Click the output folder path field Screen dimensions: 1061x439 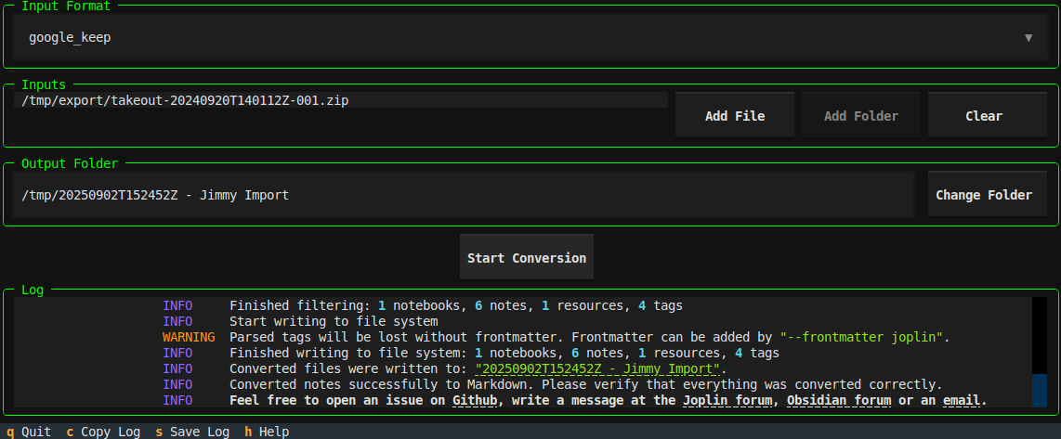[463, 195]
